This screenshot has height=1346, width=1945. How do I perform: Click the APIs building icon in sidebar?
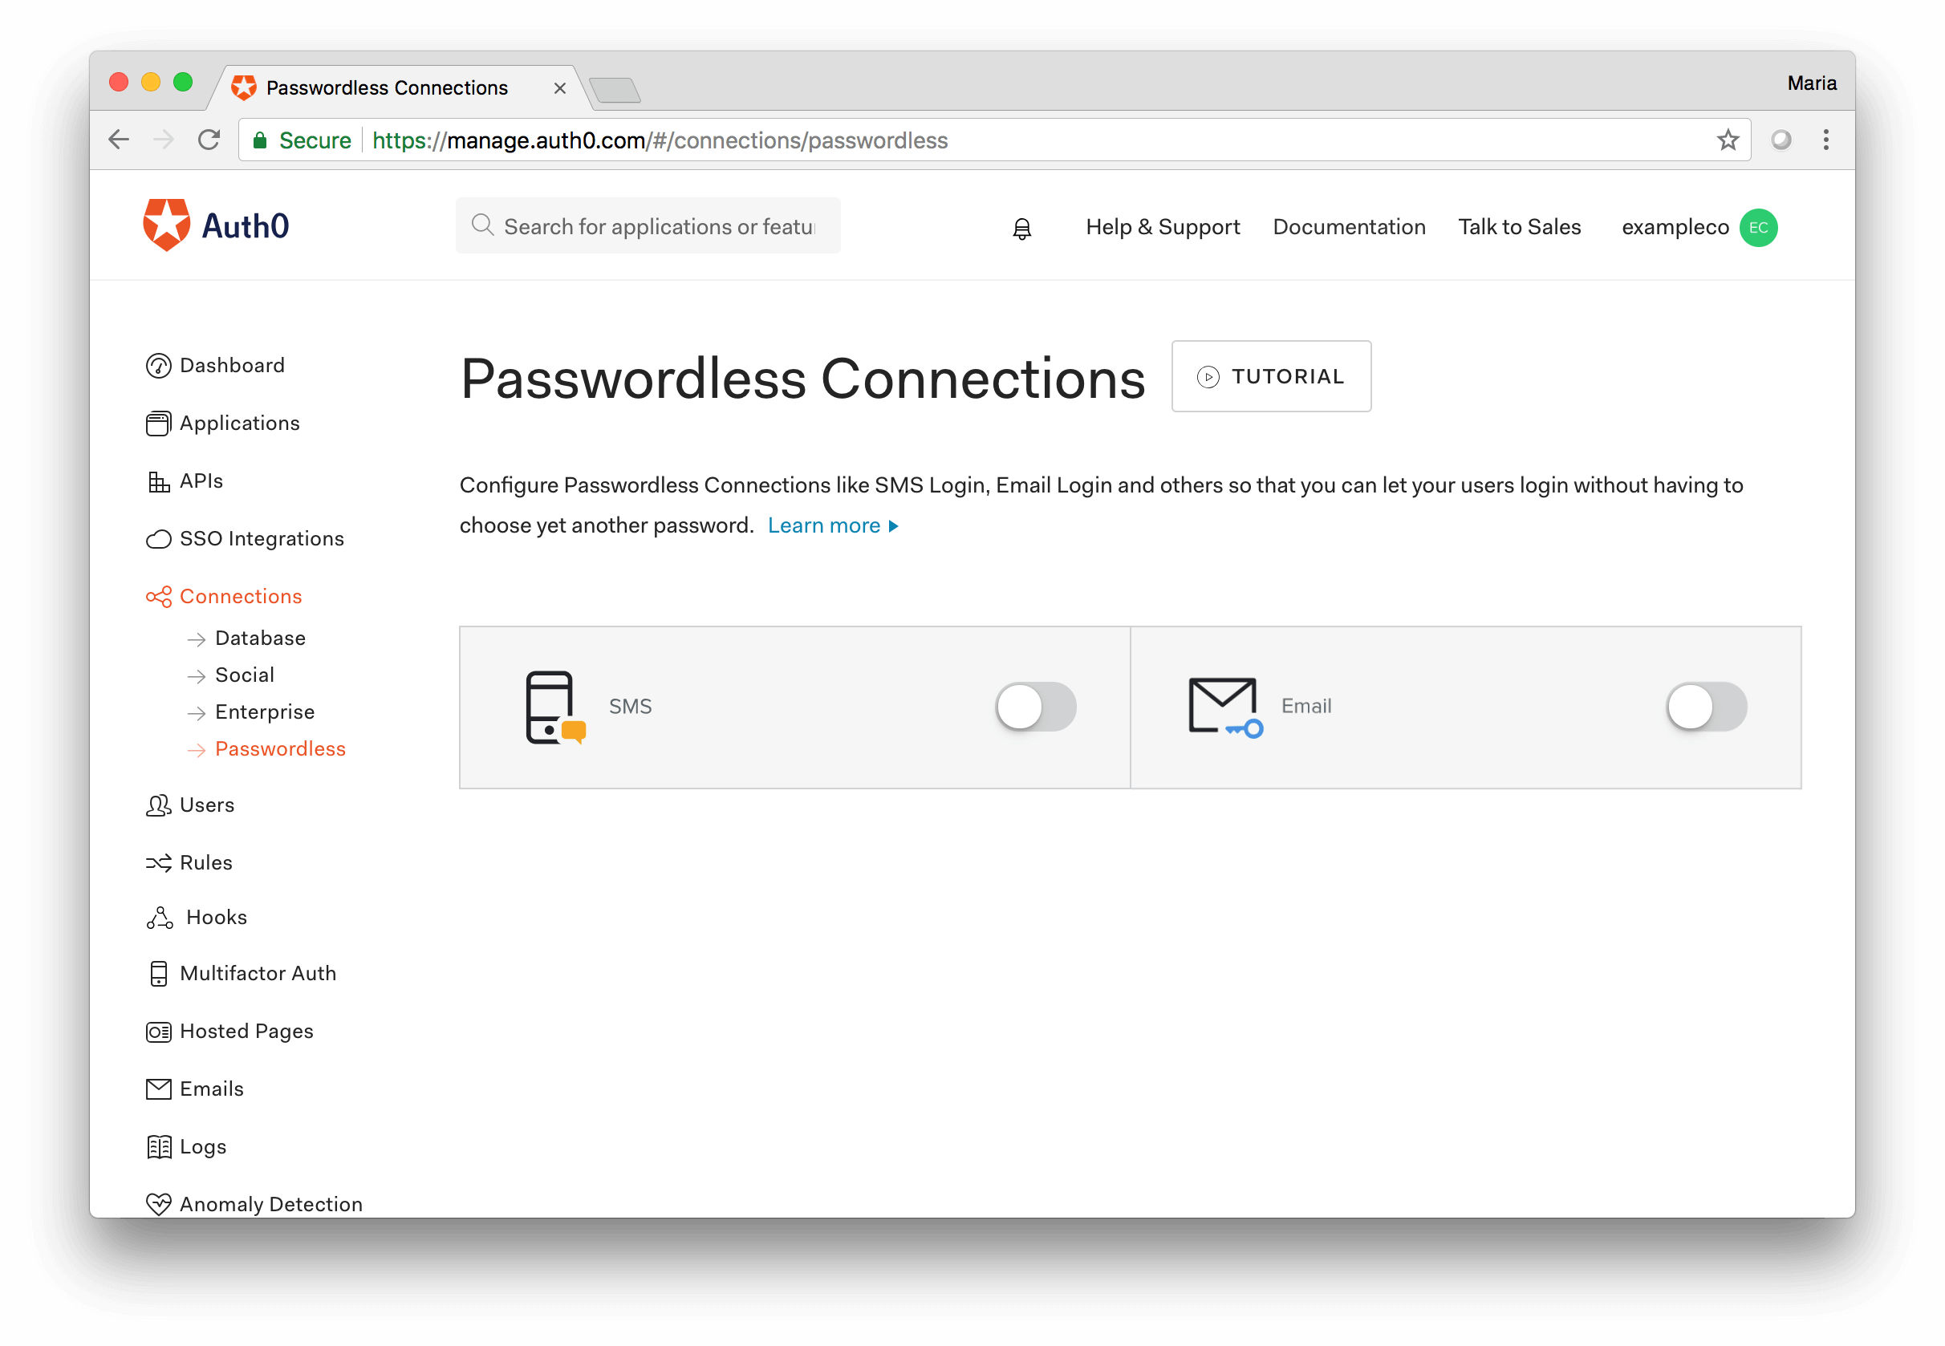159,481
